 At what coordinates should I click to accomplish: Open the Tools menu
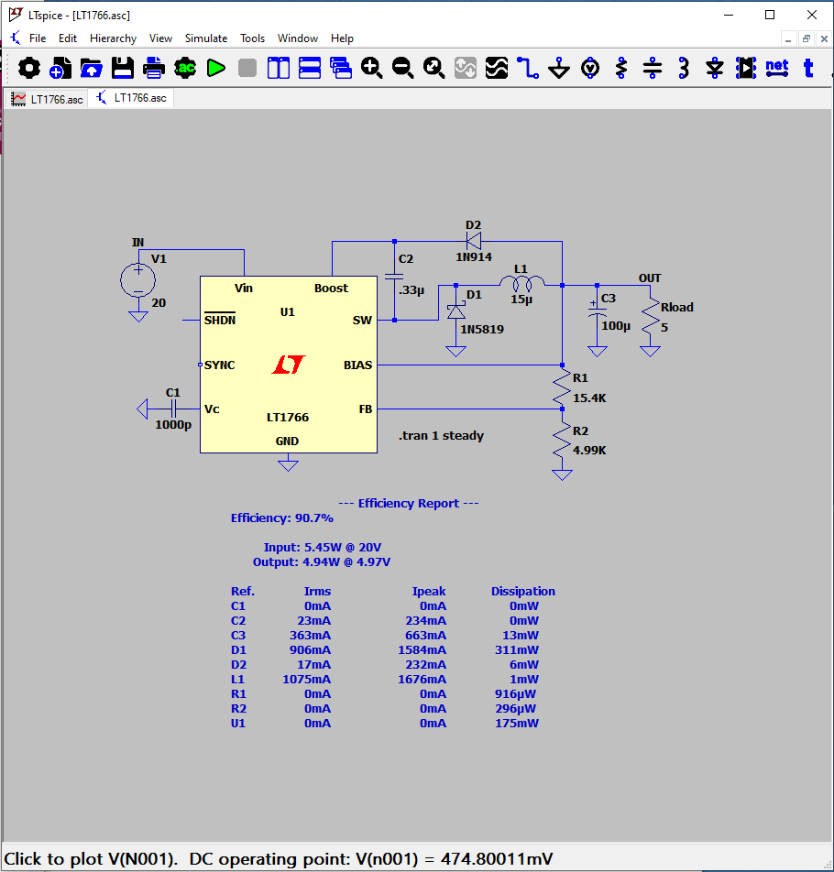(x=252, y=38)
